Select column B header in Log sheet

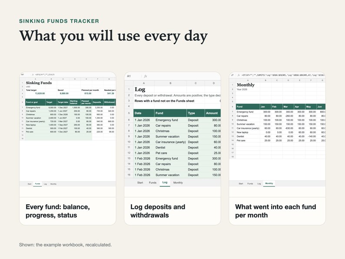[170, 83]
